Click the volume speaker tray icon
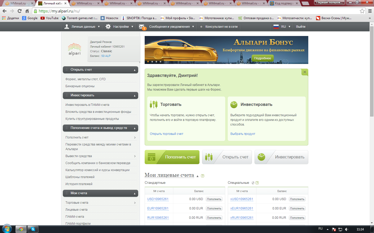The height and width of the screenshot is (233, 374). [346, 229]
